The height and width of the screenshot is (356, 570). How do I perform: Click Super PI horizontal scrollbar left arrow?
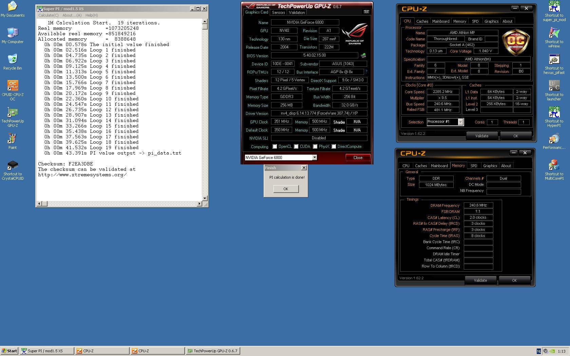point(39,203)
